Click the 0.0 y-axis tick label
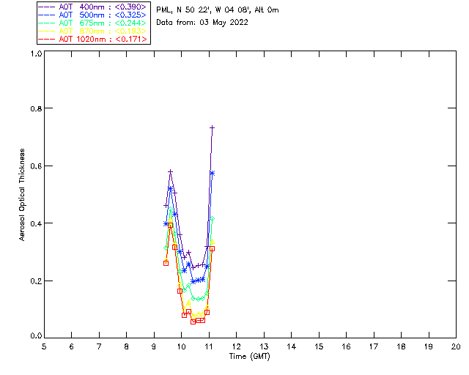This screenshot has height=375, width=469. coord(36,336)
